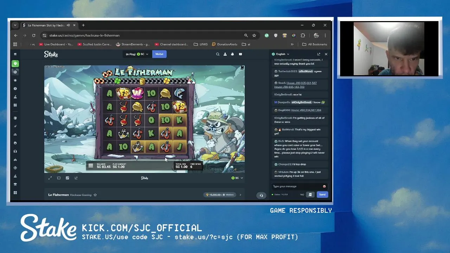450x253 pixels.
Task: Send the chat message
Action: [322, 194]
